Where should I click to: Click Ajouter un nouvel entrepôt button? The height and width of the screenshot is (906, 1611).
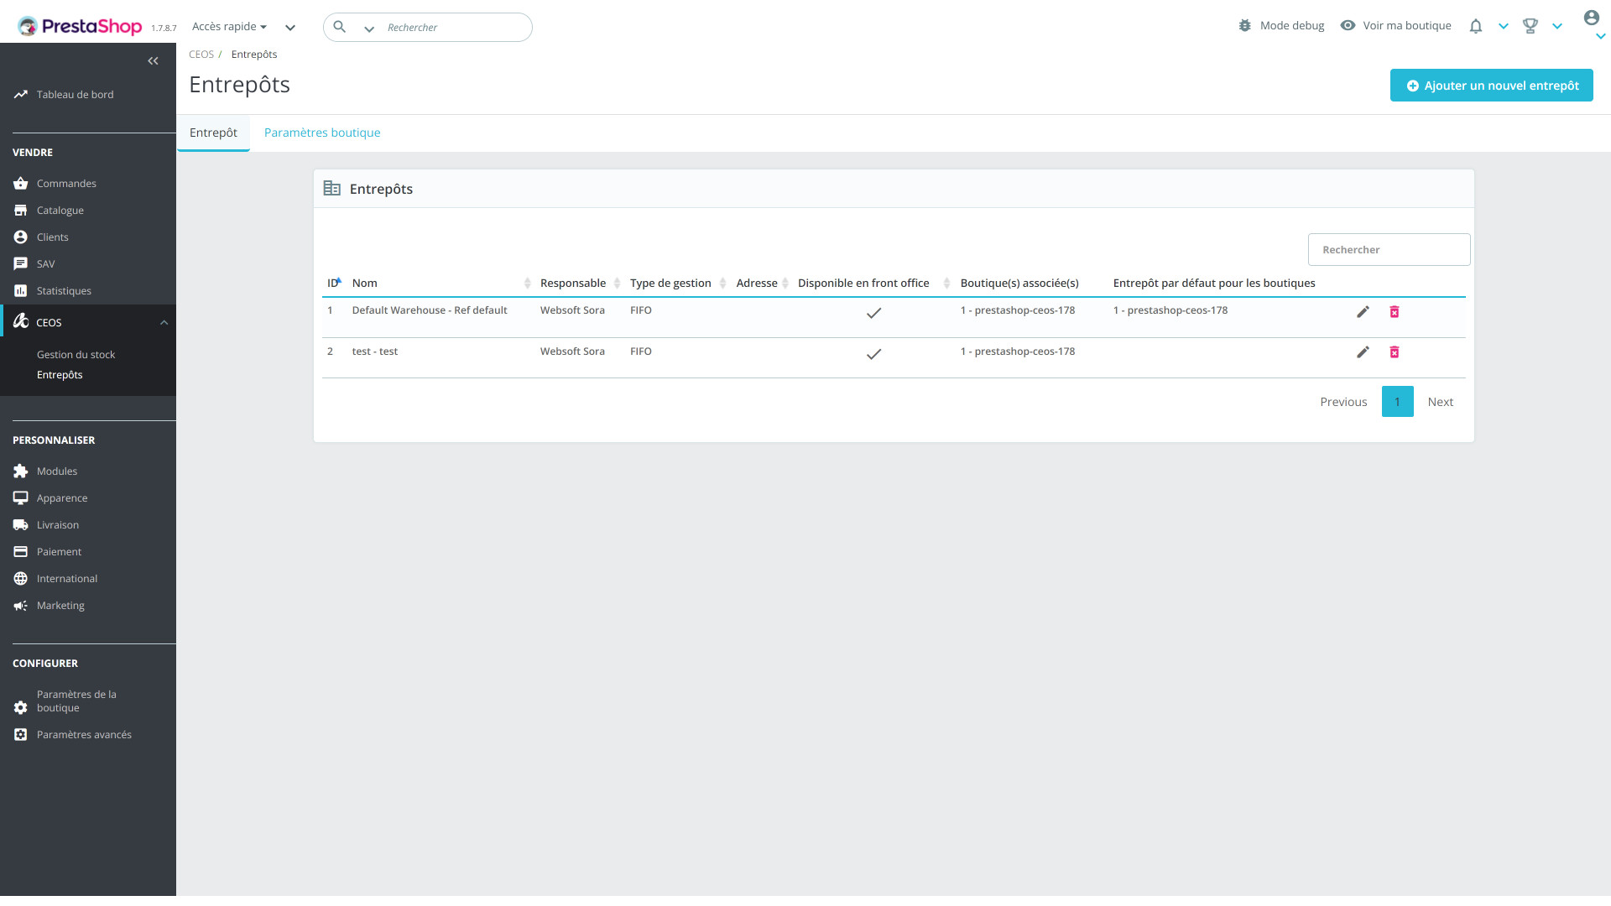click(x=1491, y=86)
